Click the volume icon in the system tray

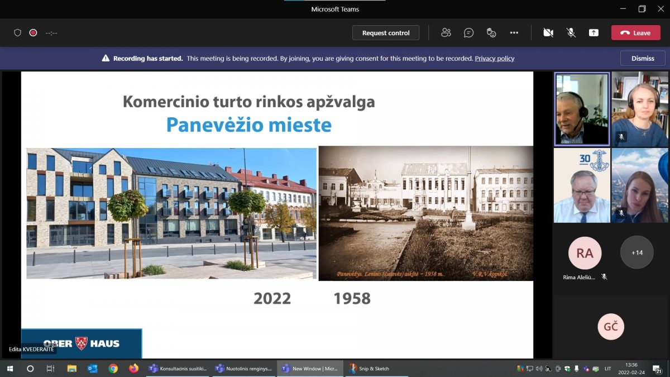pos(539,369)
